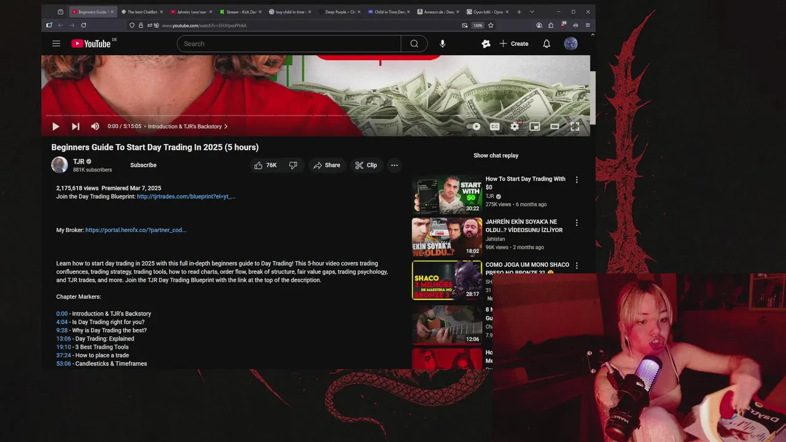
Task: Open the Create menu
Action: click(x=514, y=44)
